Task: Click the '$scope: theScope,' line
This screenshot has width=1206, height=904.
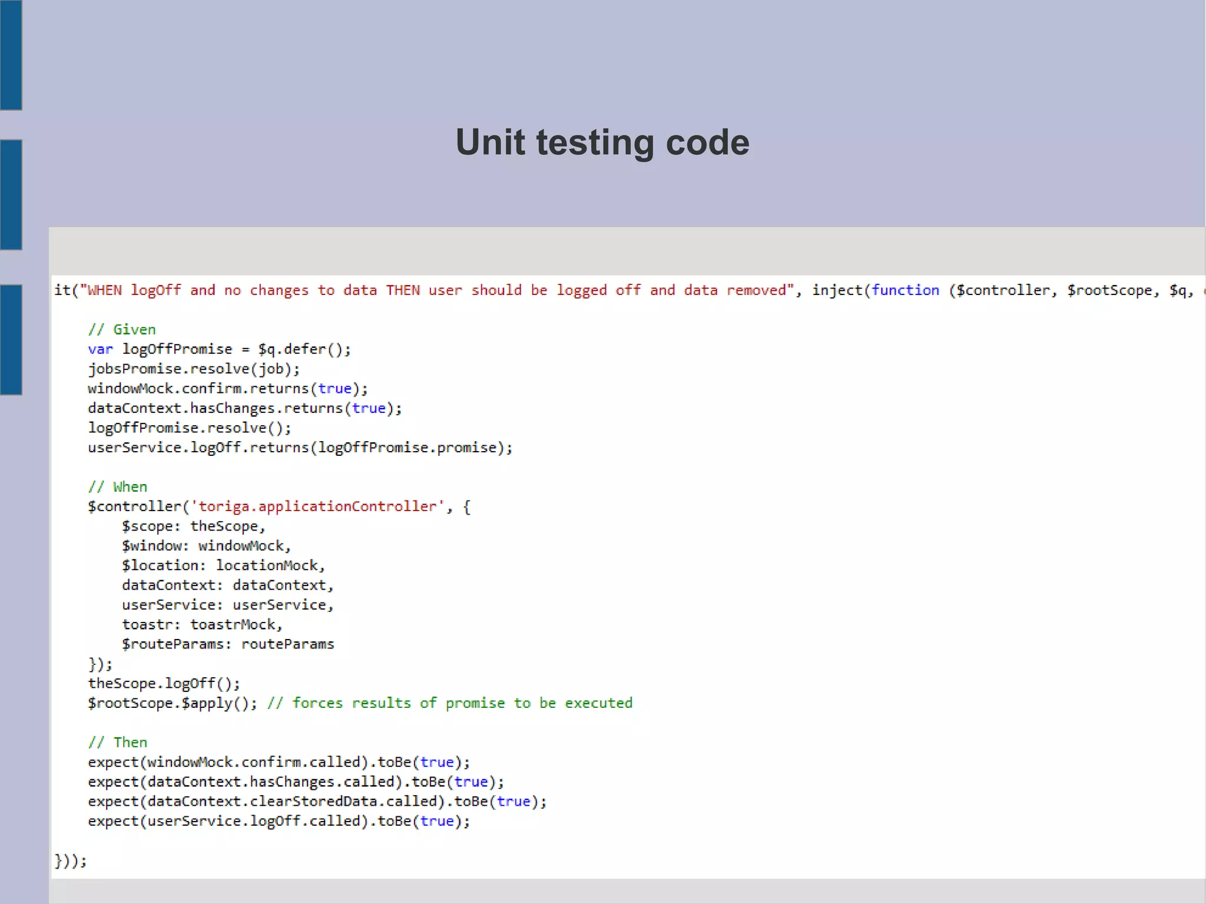Action: pos(194,526)
